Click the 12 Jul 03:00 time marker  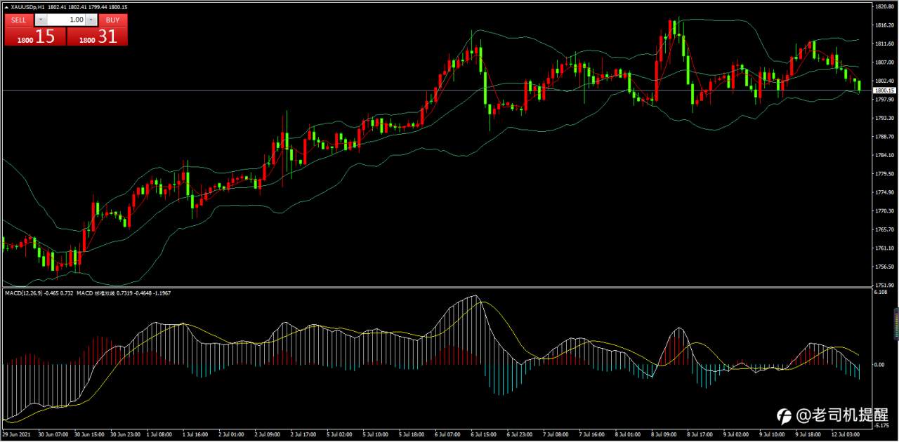tap(844, 435)
